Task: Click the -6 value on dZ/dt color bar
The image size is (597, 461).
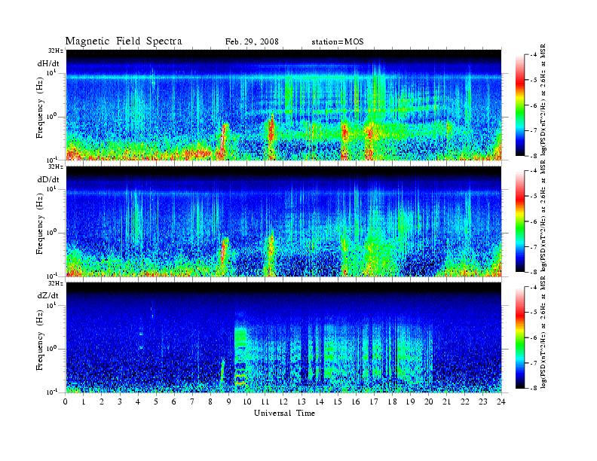Action: (534, 337)
